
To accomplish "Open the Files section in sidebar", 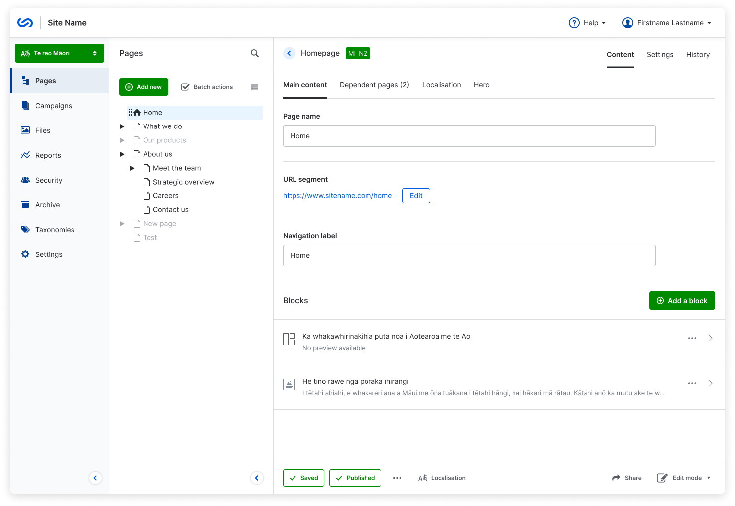I will [x=43, y=130].
